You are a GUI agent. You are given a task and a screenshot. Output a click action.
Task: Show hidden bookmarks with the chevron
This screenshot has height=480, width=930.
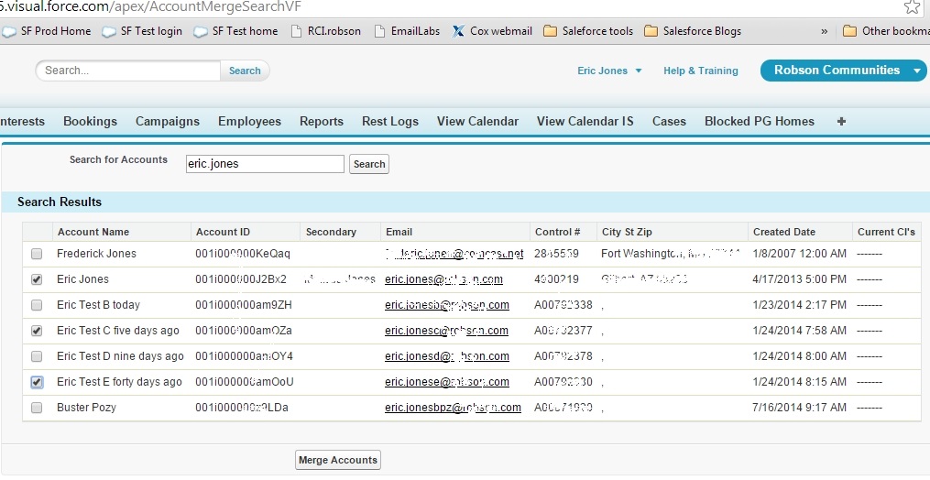[824, 31]
